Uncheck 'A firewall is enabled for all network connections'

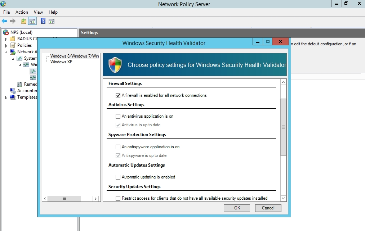tap(118, 95)
